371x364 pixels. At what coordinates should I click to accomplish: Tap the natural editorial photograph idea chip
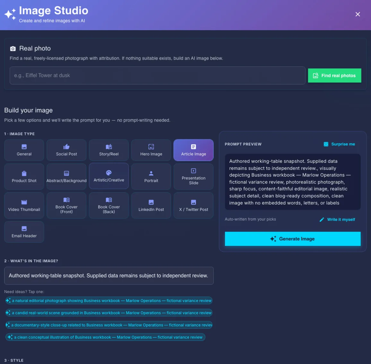tap(109, 300)
